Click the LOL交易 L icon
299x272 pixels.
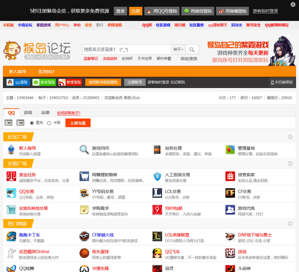point(157,193)
